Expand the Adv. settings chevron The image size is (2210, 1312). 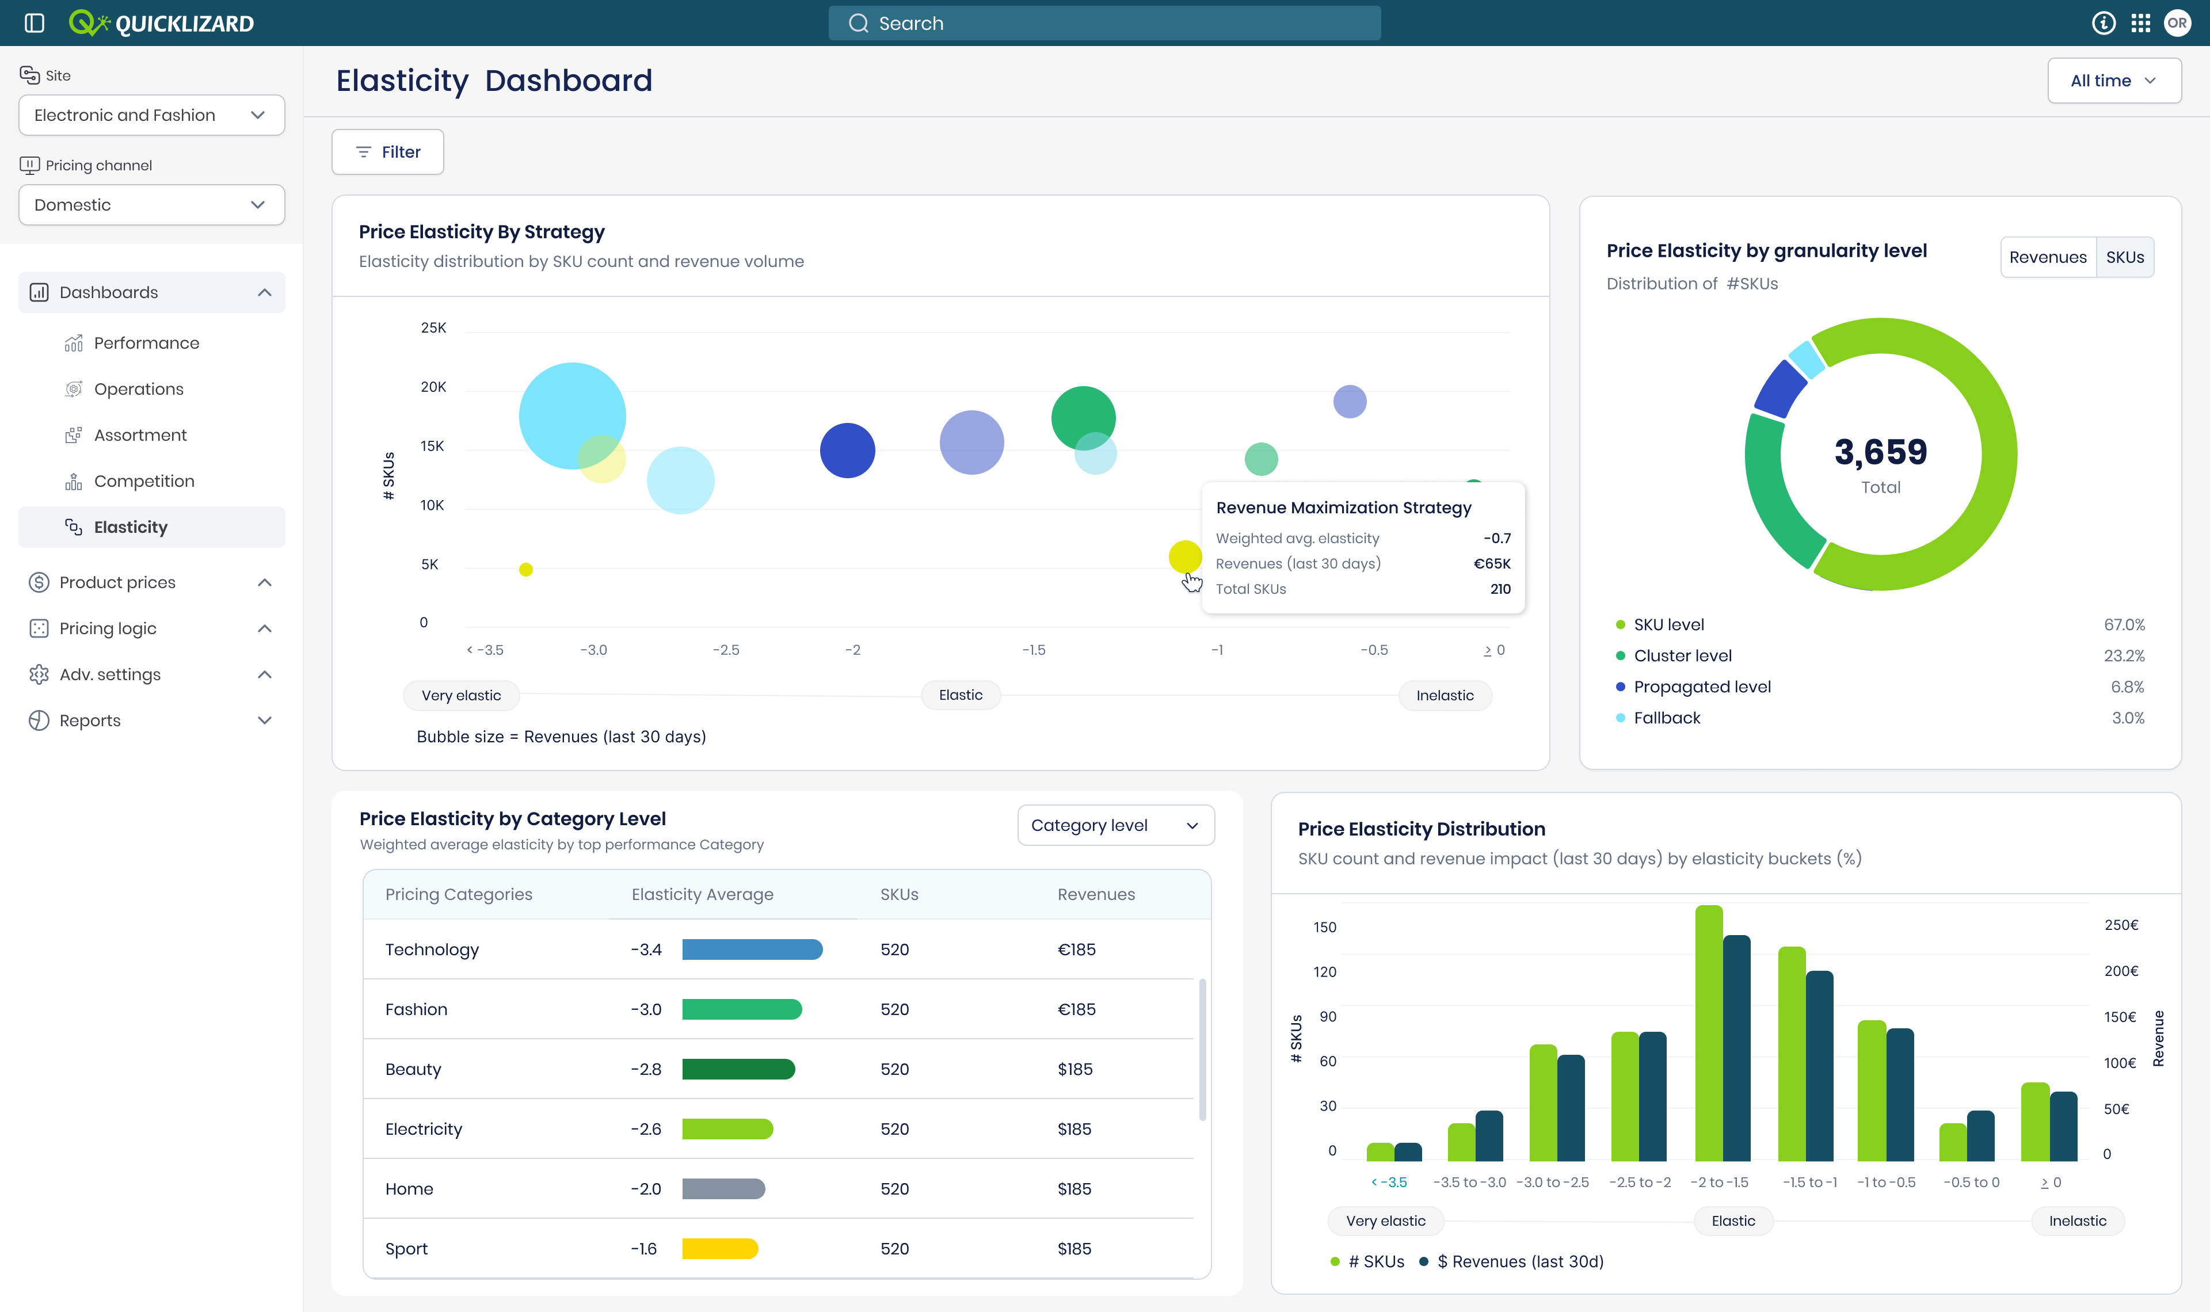pos(264,674)
